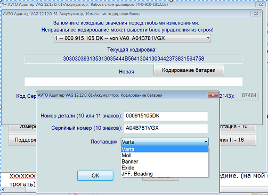The image size is (268, 195).
Task: Focus the Серийный номер input field
Action: [x=166, y=128]
